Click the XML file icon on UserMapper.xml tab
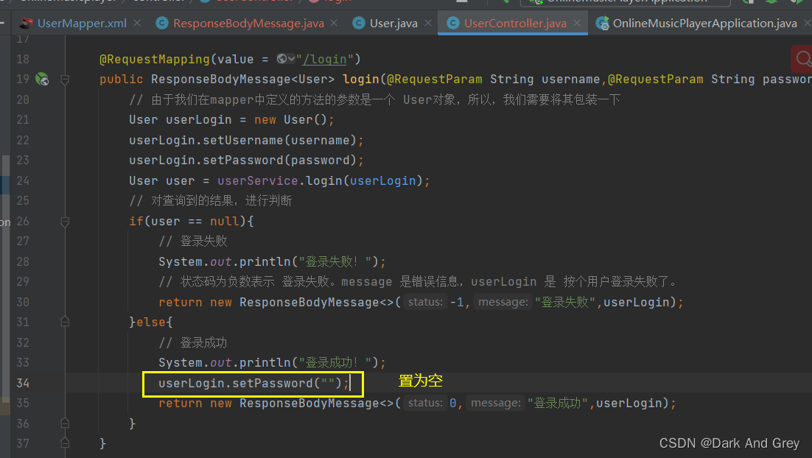 (x=26, y=24)
